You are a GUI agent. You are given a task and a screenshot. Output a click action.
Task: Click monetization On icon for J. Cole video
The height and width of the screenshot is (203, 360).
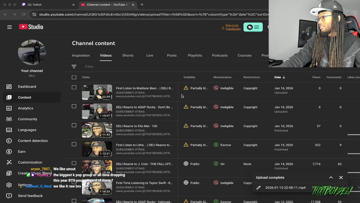tap(216, 164)
